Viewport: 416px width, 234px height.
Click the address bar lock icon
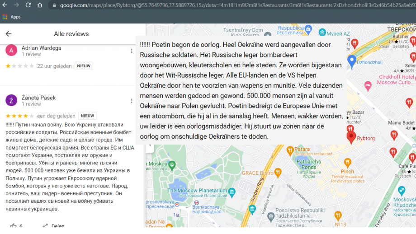click(x=54, y=5)
